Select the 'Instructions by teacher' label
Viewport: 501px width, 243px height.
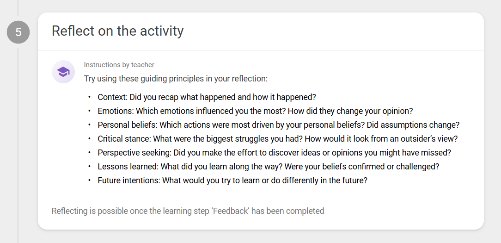point(119,65)
